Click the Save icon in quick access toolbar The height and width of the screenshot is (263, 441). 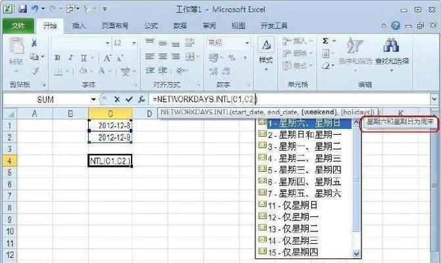coord(22,9)
